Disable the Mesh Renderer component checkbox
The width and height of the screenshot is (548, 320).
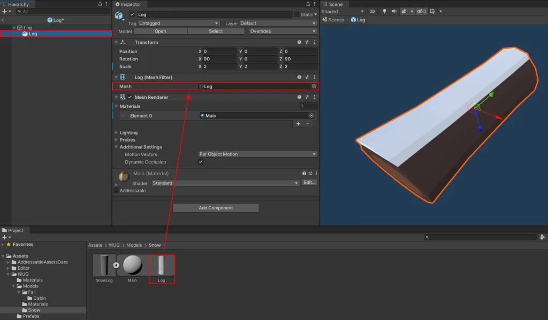pos(130,97)
